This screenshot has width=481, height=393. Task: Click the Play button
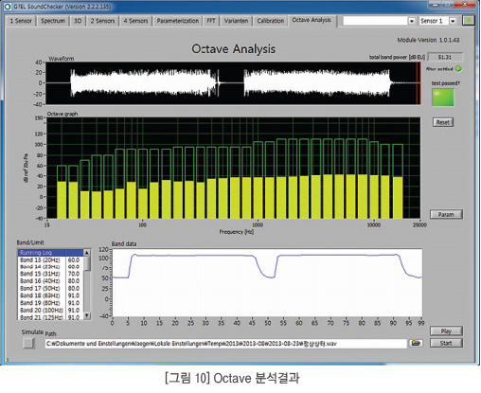tap(446, 331)
